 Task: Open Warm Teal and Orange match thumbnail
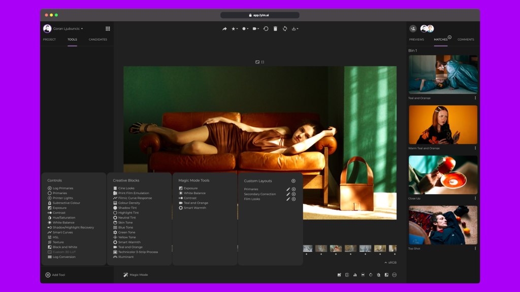(x=443, y=125)
